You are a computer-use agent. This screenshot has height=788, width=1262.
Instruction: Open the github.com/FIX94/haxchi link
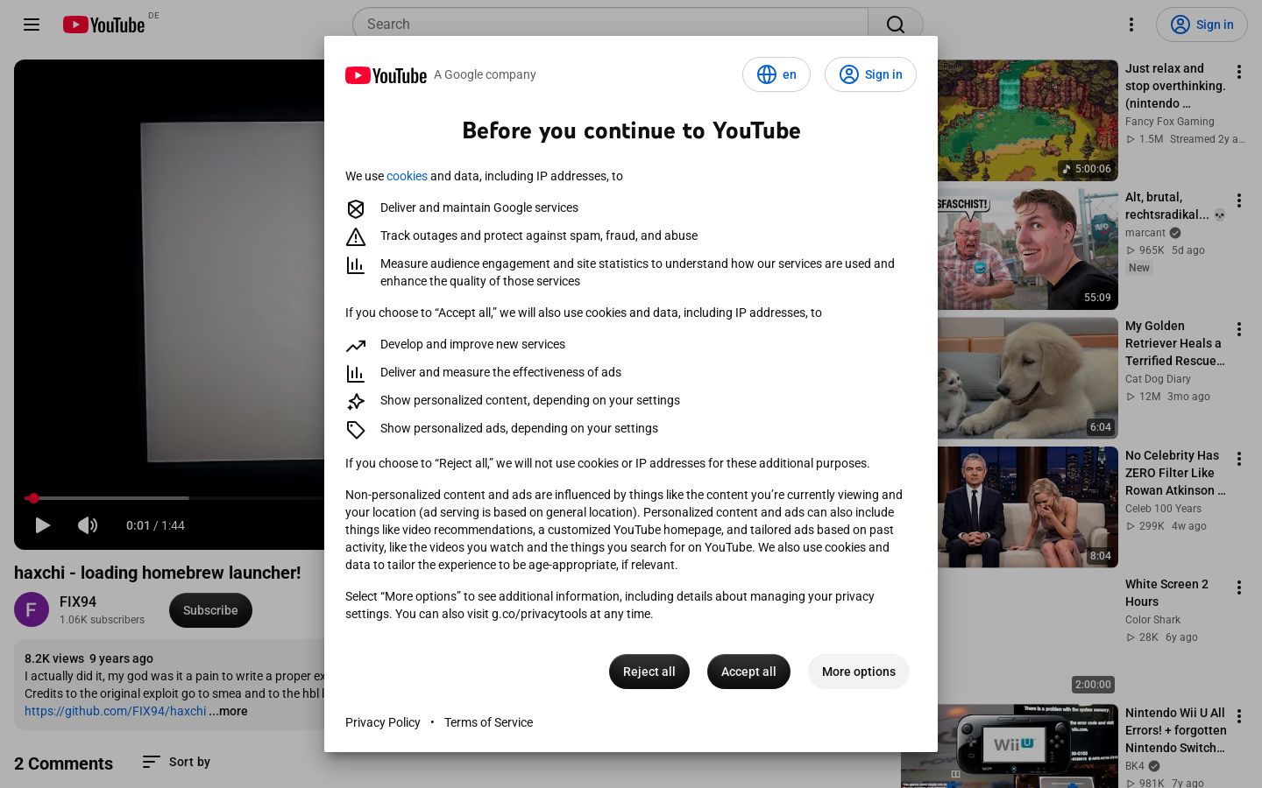(x=116, y=711)
